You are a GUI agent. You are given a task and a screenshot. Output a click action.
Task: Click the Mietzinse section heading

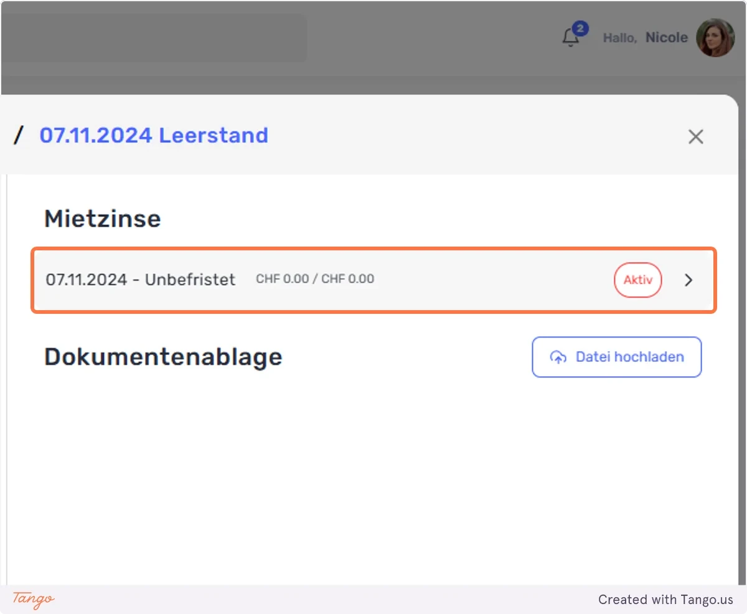click(103, 219)
